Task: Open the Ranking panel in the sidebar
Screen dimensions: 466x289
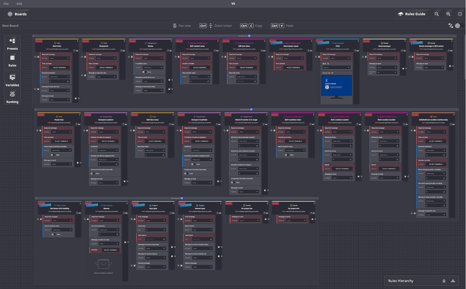Action: [x=12, y=97]
